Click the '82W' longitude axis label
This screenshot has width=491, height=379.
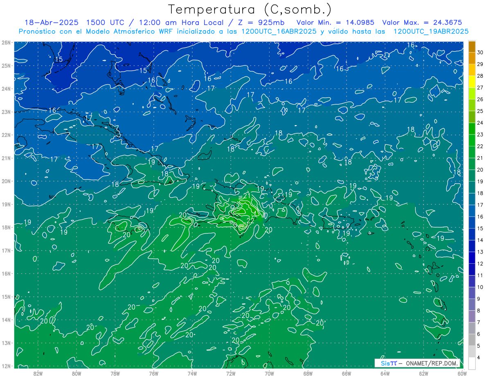click(38, 374)
